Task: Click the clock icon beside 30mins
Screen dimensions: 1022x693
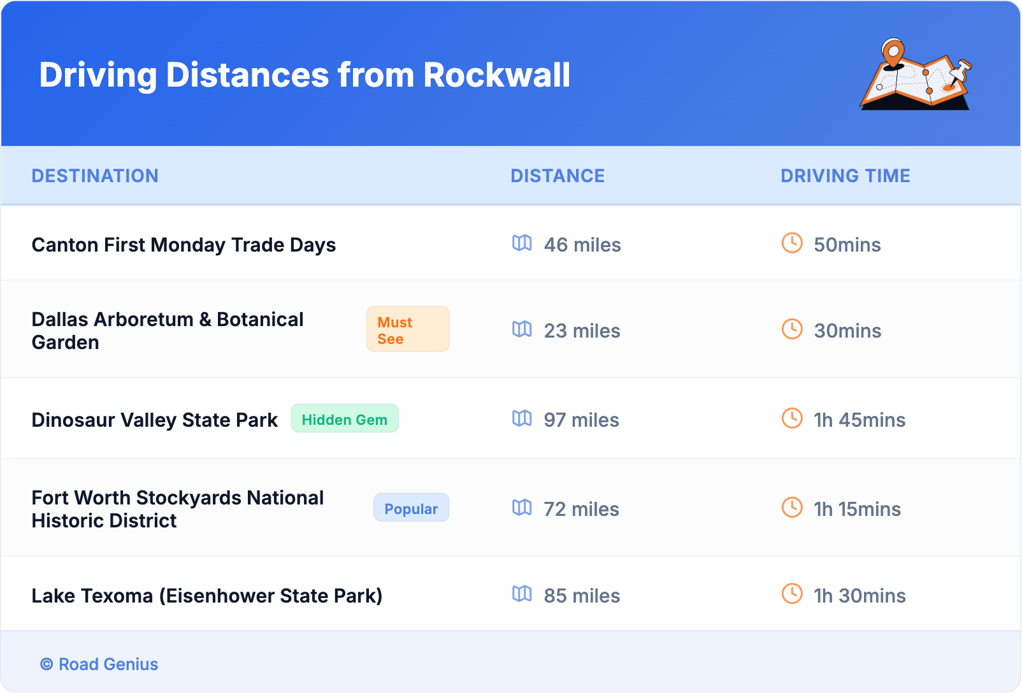Action: point(792,329)
